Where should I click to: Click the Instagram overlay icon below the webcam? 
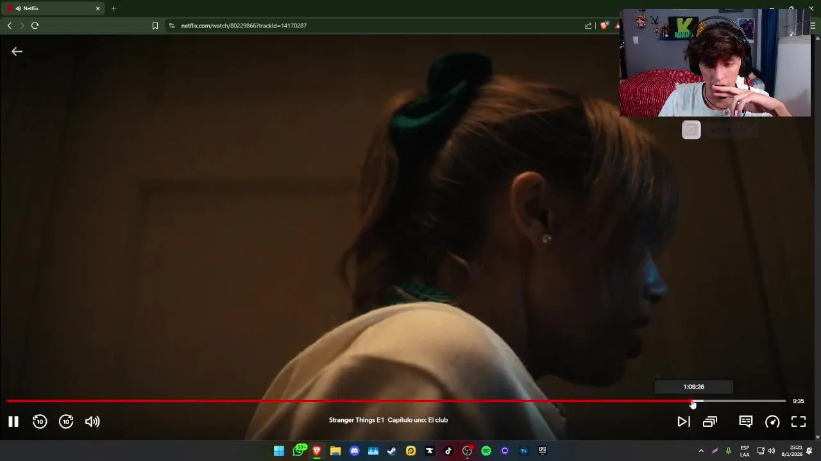click(691, 130)
